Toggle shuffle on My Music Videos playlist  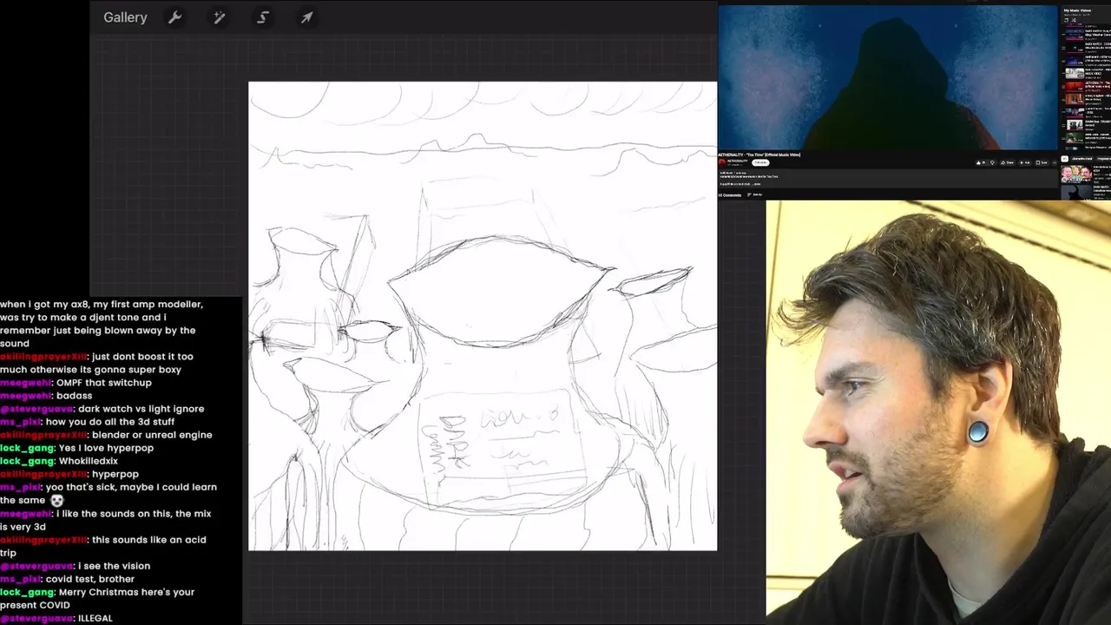[1074, 20]
